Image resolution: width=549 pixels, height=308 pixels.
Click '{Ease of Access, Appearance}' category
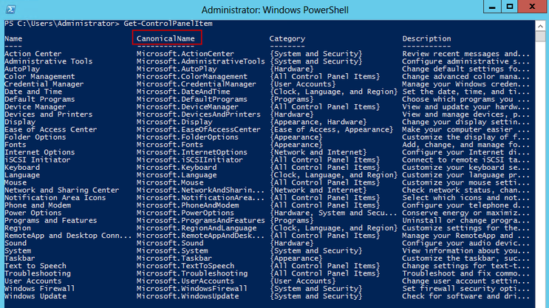point(331,129)
